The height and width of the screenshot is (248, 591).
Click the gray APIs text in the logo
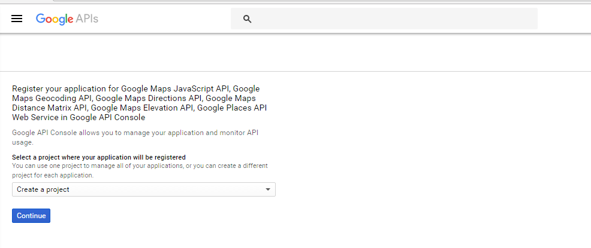coord(87,19)
